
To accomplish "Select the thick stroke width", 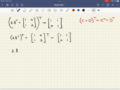I will coord(98,10).
